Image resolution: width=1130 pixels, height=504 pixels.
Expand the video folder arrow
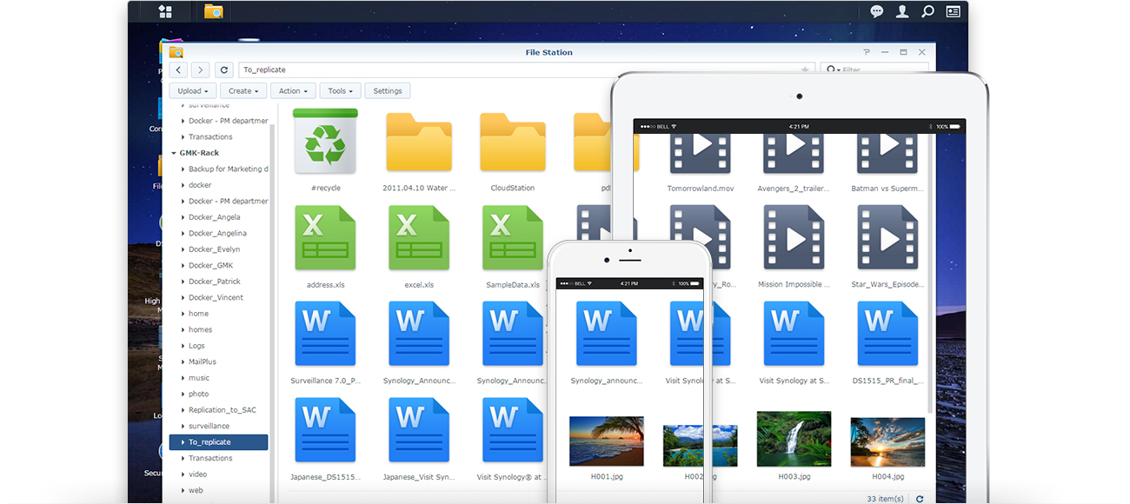tap(183, 474)
